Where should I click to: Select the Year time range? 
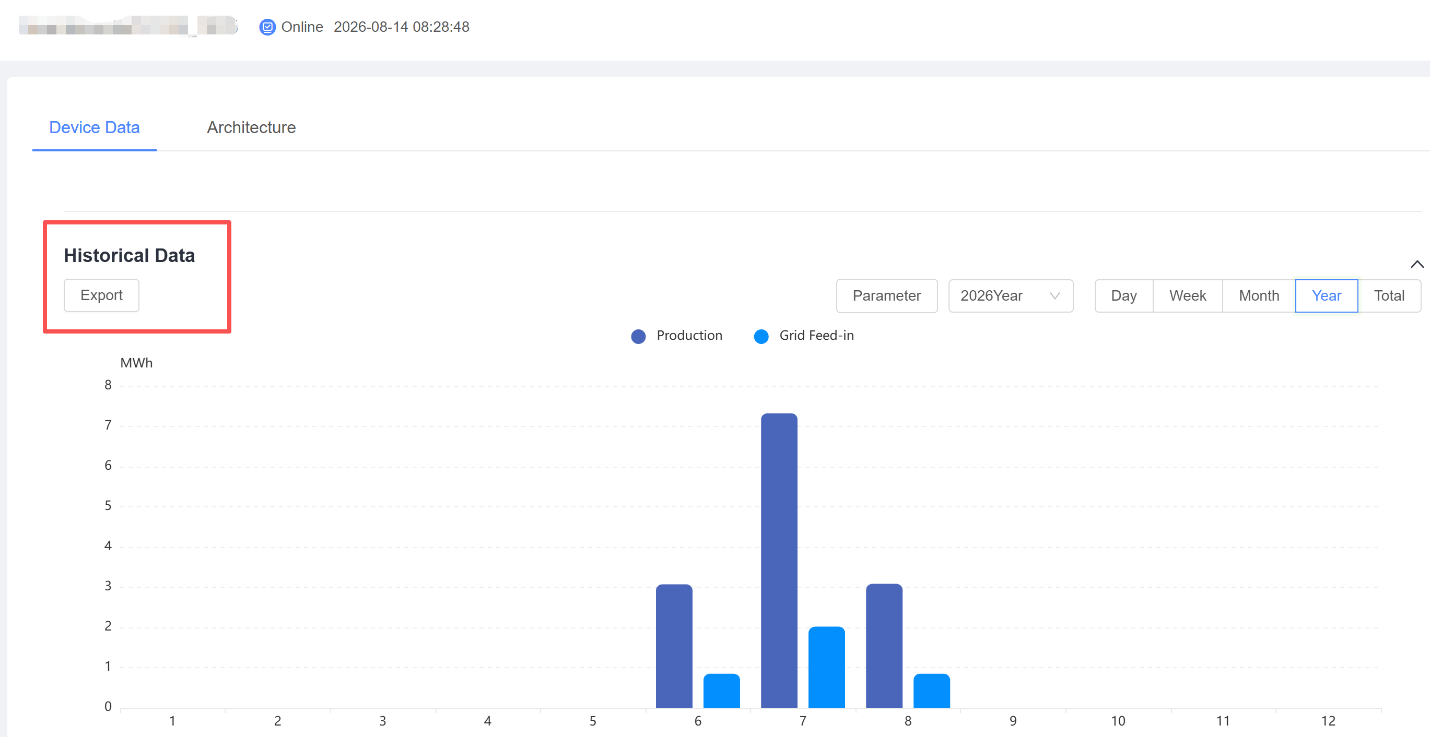click(1327, 296)
